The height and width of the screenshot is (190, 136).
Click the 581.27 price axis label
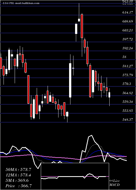(x=127, y=66)
